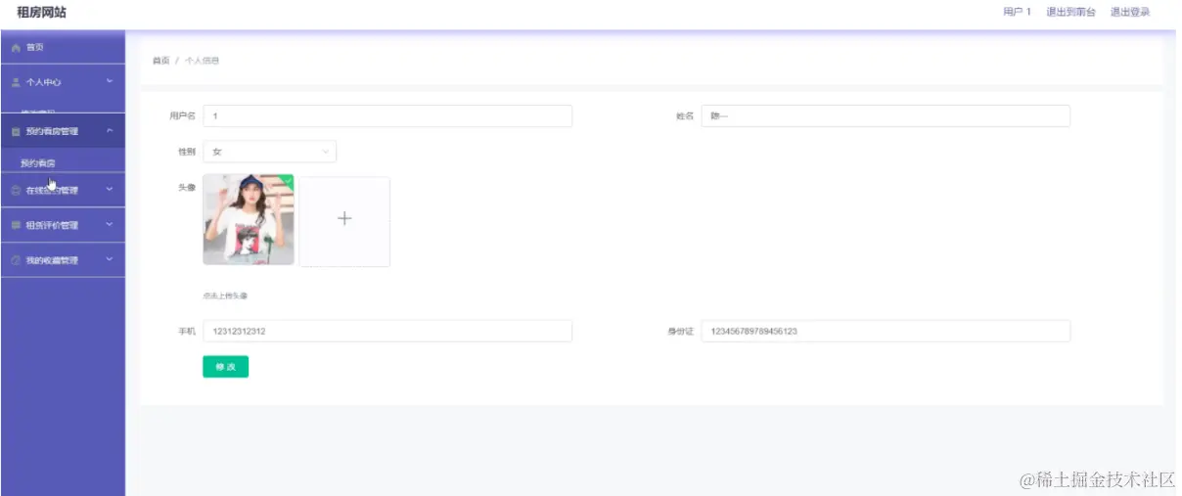Click the comment icon beside 租房评价管理
1182x496 pixels.
[16, 226]
